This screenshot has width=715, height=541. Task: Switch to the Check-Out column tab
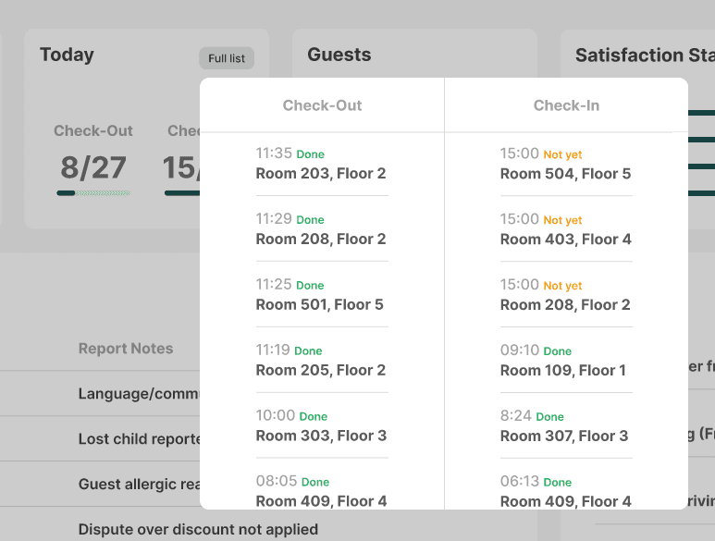pos(322,105)
